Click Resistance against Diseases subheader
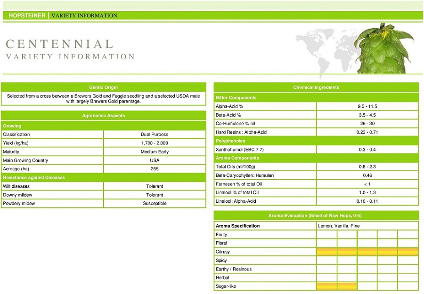 coord(34,177)
